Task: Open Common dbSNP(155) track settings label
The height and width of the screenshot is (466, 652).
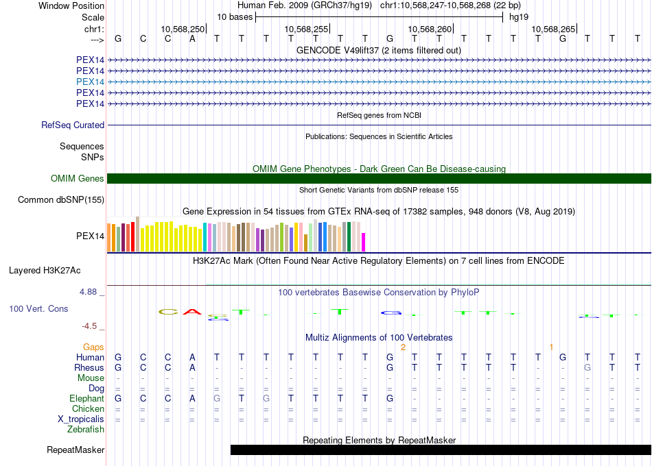Action: 61,200
